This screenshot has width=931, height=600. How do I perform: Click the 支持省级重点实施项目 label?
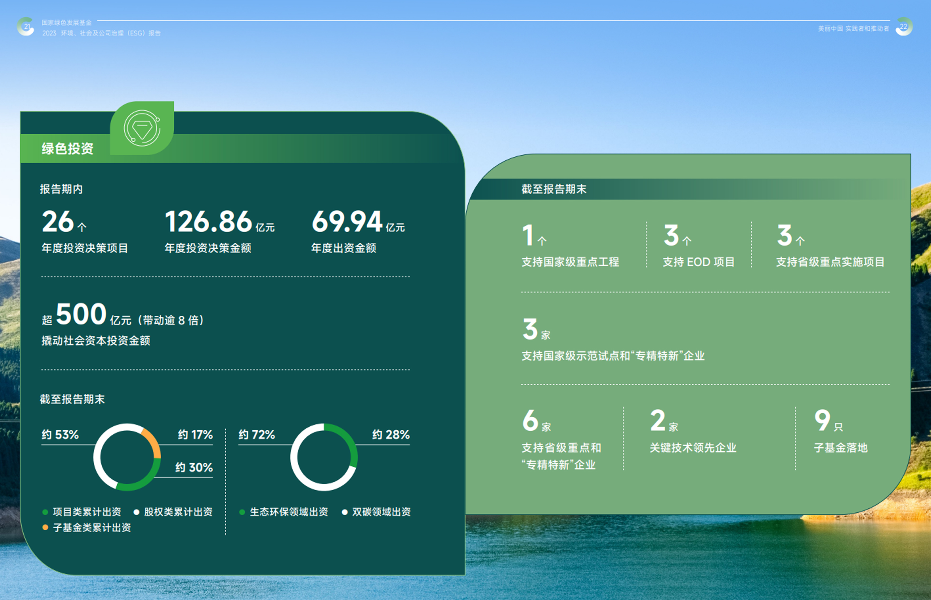(x=830, y=262)
